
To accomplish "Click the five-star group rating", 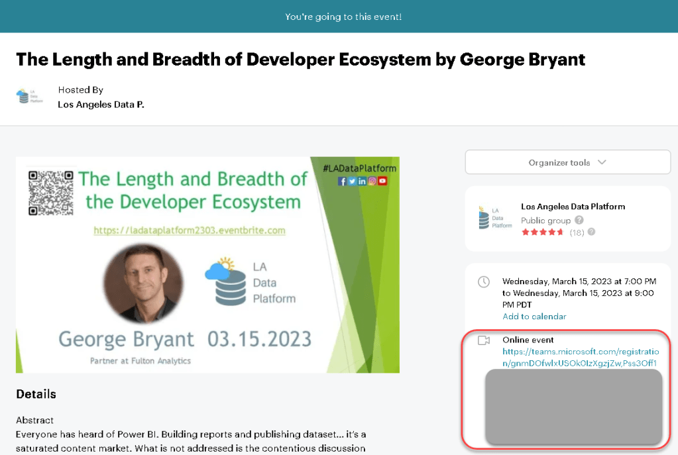I will (x=542, y=232).
